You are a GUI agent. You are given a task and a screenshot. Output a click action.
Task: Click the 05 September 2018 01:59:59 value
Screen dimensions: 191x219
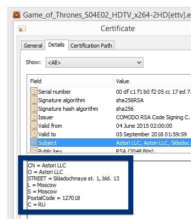tap(151, 134)
